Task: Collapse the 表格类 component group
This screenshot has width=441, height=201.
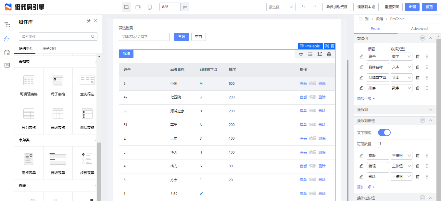Action: point(96,61)
